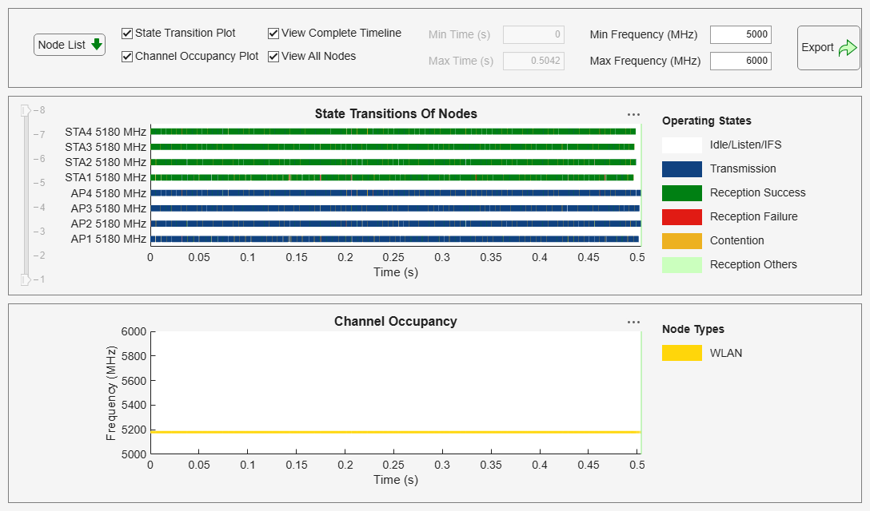Click the WLAN yellow swatch
870x511 pixels.
(682, 353)
